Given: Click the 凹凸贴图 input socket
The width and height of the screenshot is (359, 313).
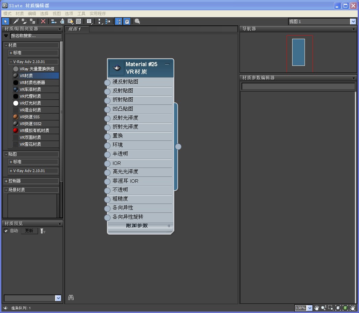Looking at the screenshot, I should [107, 109].
